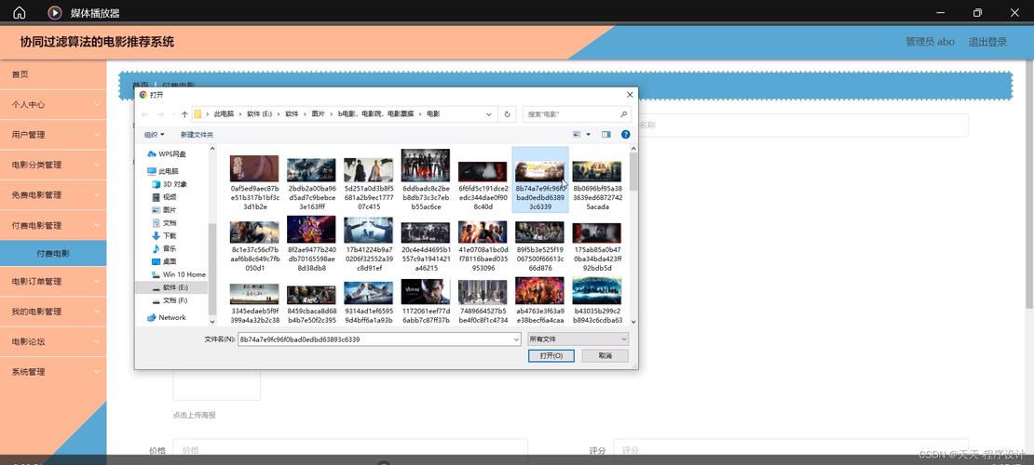Click the forward arrow in the file dialog
Screen dimensions: 1034x465
(160, 114)
